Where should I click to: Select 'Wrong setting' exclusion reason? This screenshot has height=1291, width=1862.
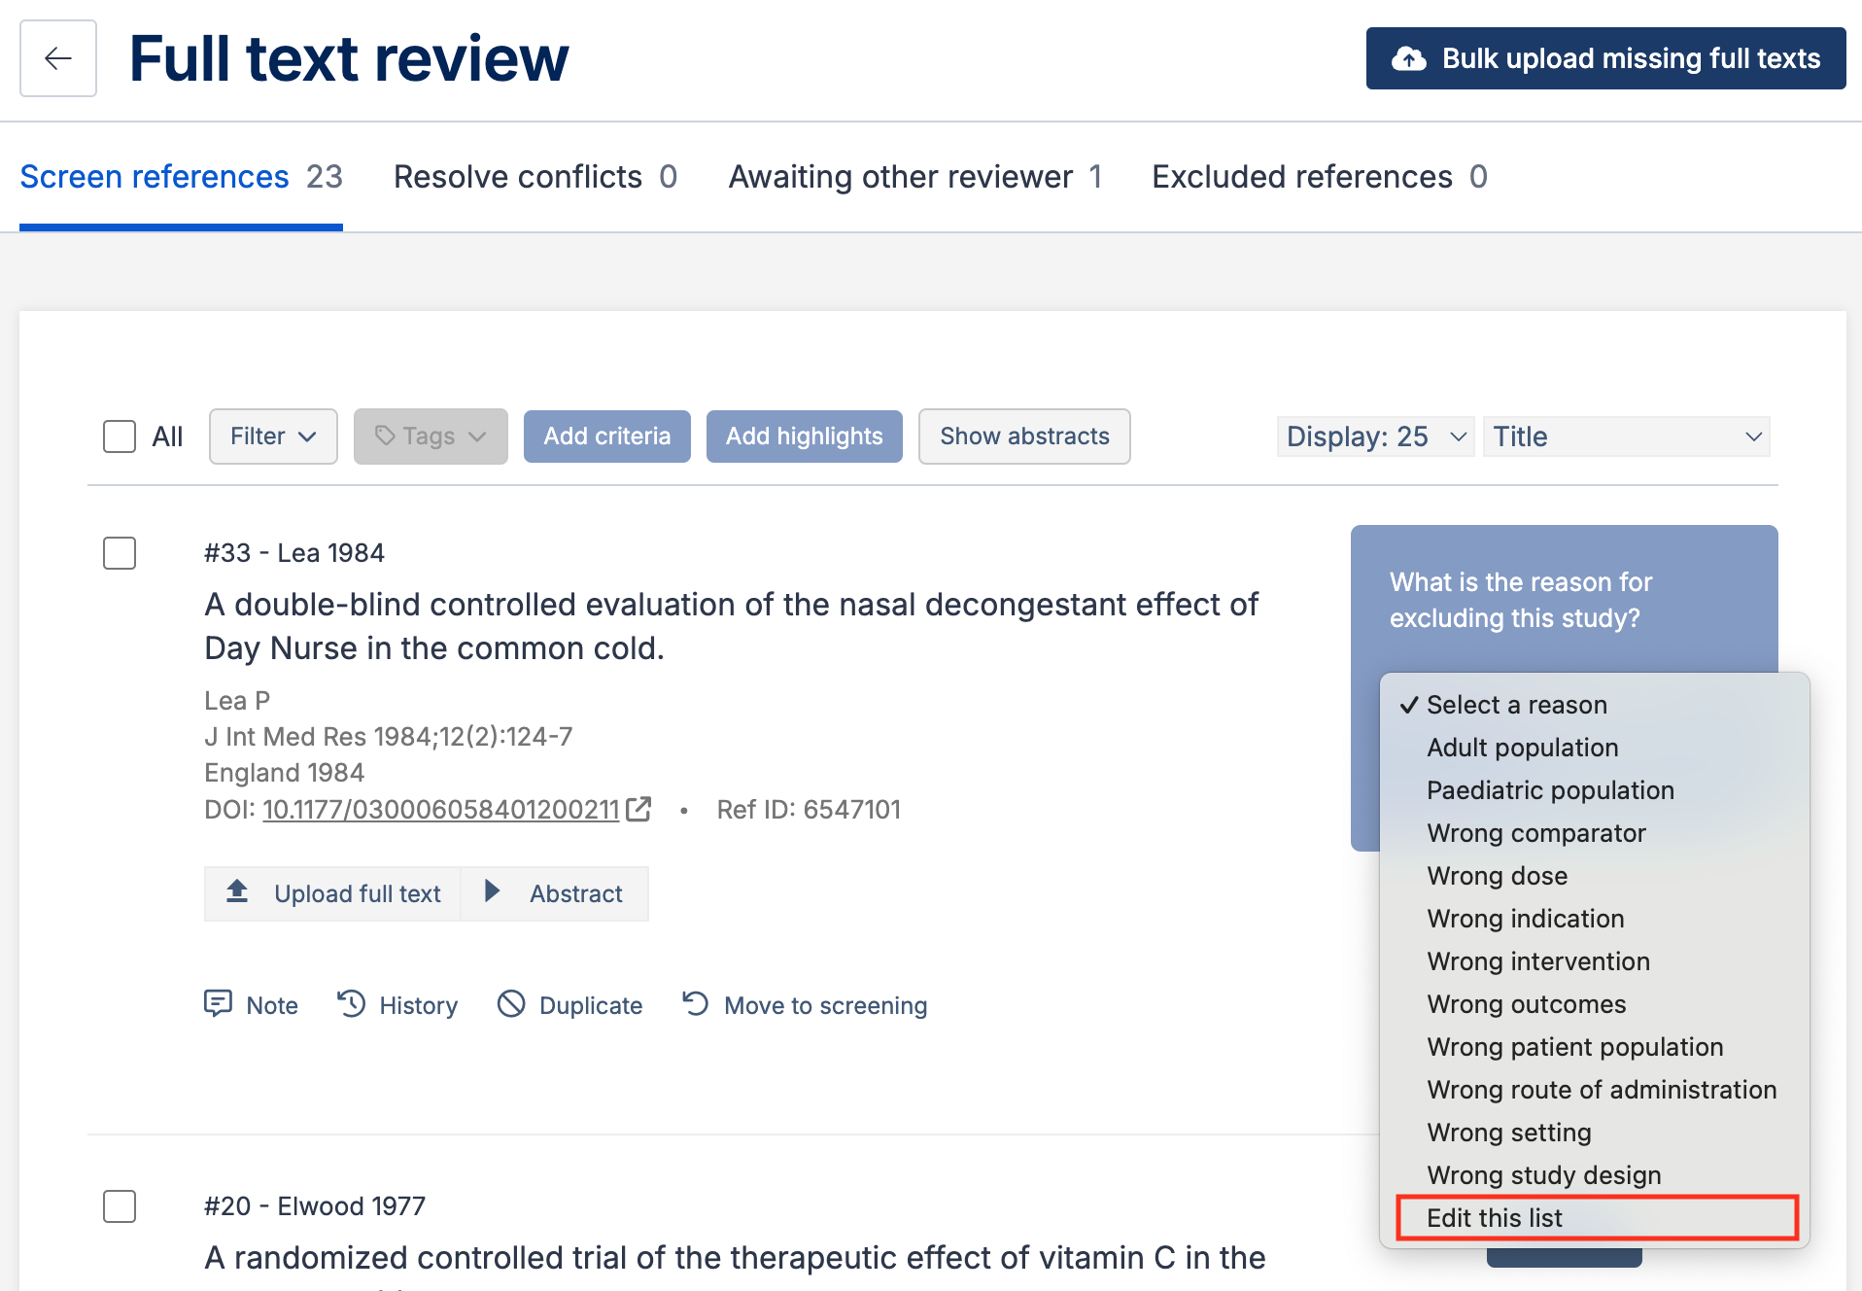click(x=1595, y=1133)
